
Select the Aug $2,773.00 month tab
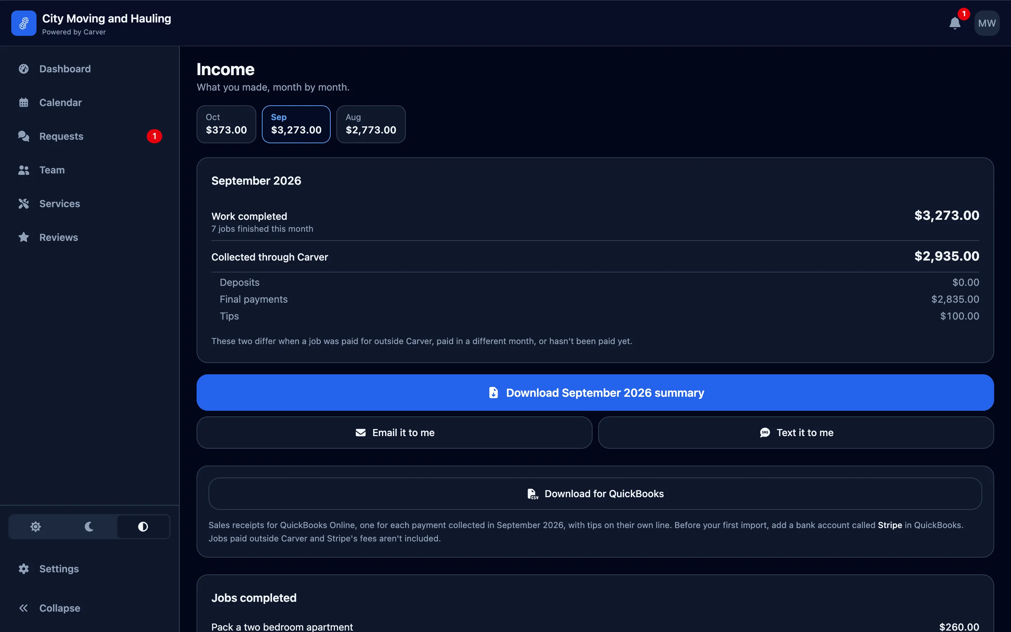pyautogui.click(x=371, y=124)
